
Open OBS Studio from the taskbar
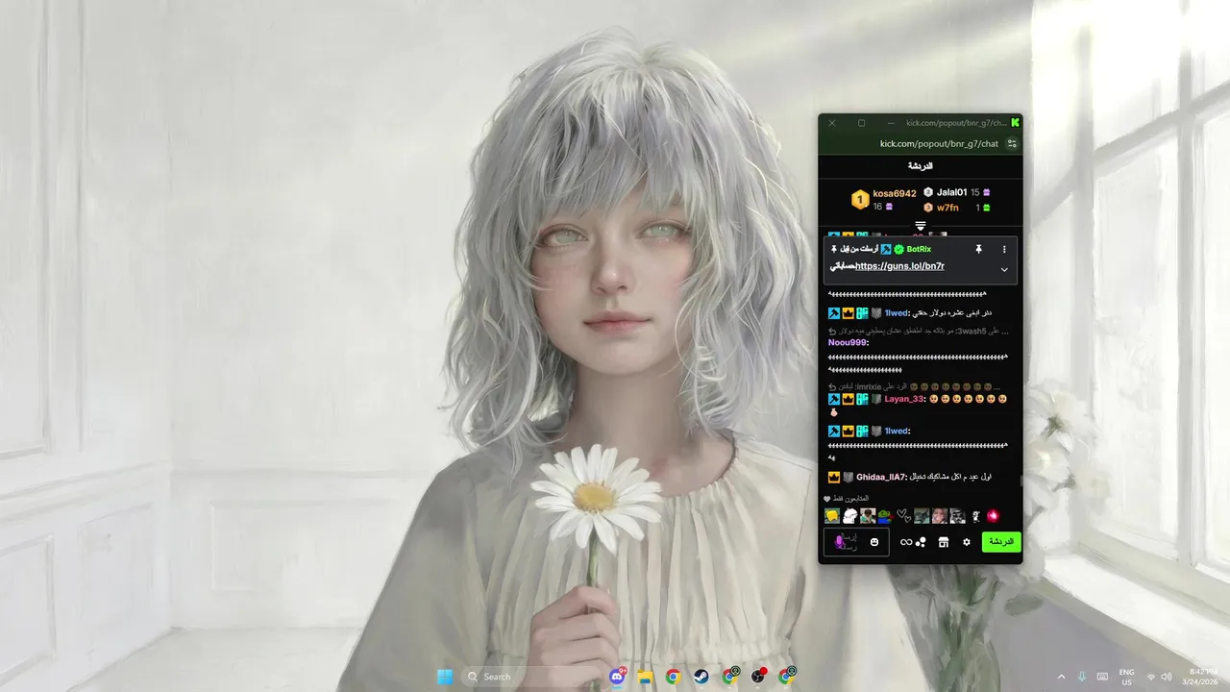click(758, 677)
